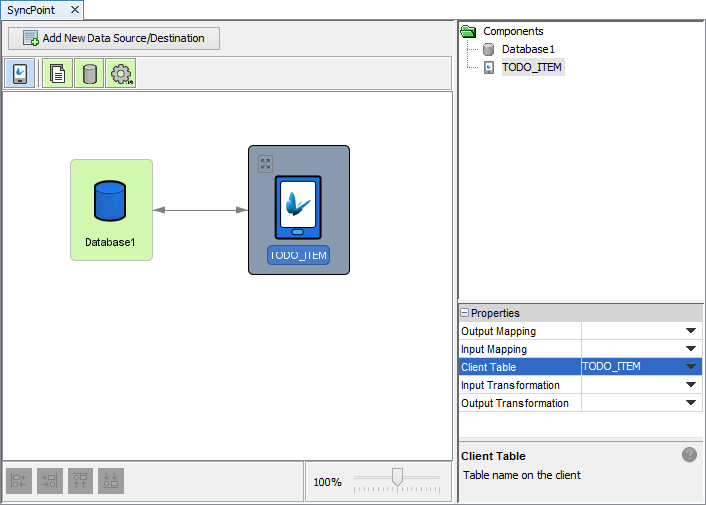Click the expand icon on the TODO_ITEM node
This screenshot has width=706, height=505.
click(265, 164)
